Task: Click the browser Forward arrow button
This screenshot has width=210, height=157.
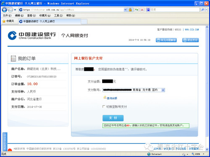Action: pos(10,10)
